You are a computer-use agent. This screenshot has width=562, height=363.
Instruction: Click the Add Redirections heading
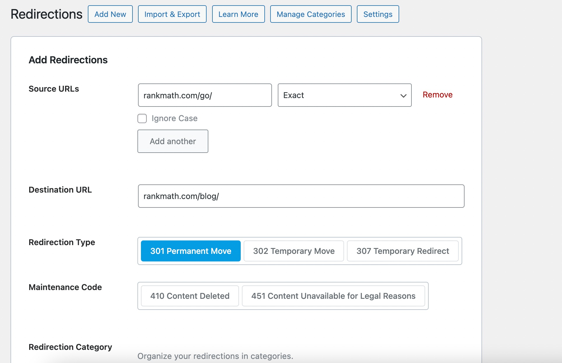pyautogui.click(x=68, y=60)
